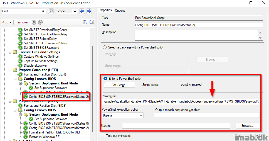
Task: Switch to the Options tab
Action: coord(120,11)
